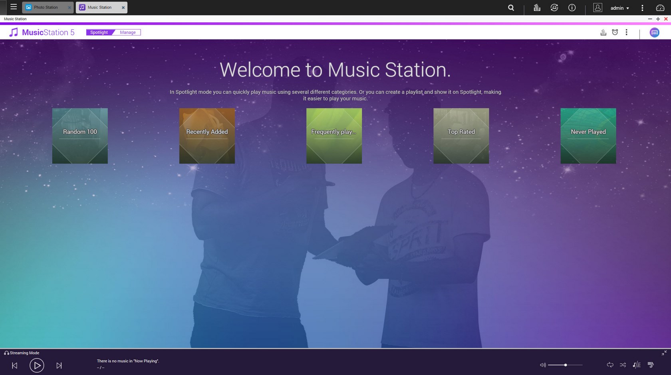The height and width of the screenshot is (375, 671).
Task: Expand the admin account dropdown
Action: coord(619,8)
